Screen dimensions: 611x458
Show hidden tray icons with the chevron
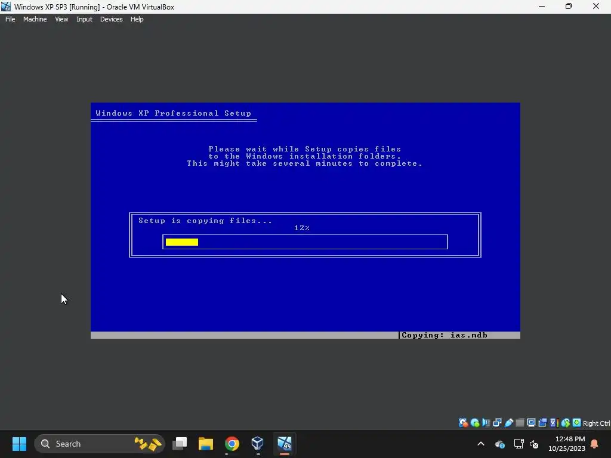481,444
